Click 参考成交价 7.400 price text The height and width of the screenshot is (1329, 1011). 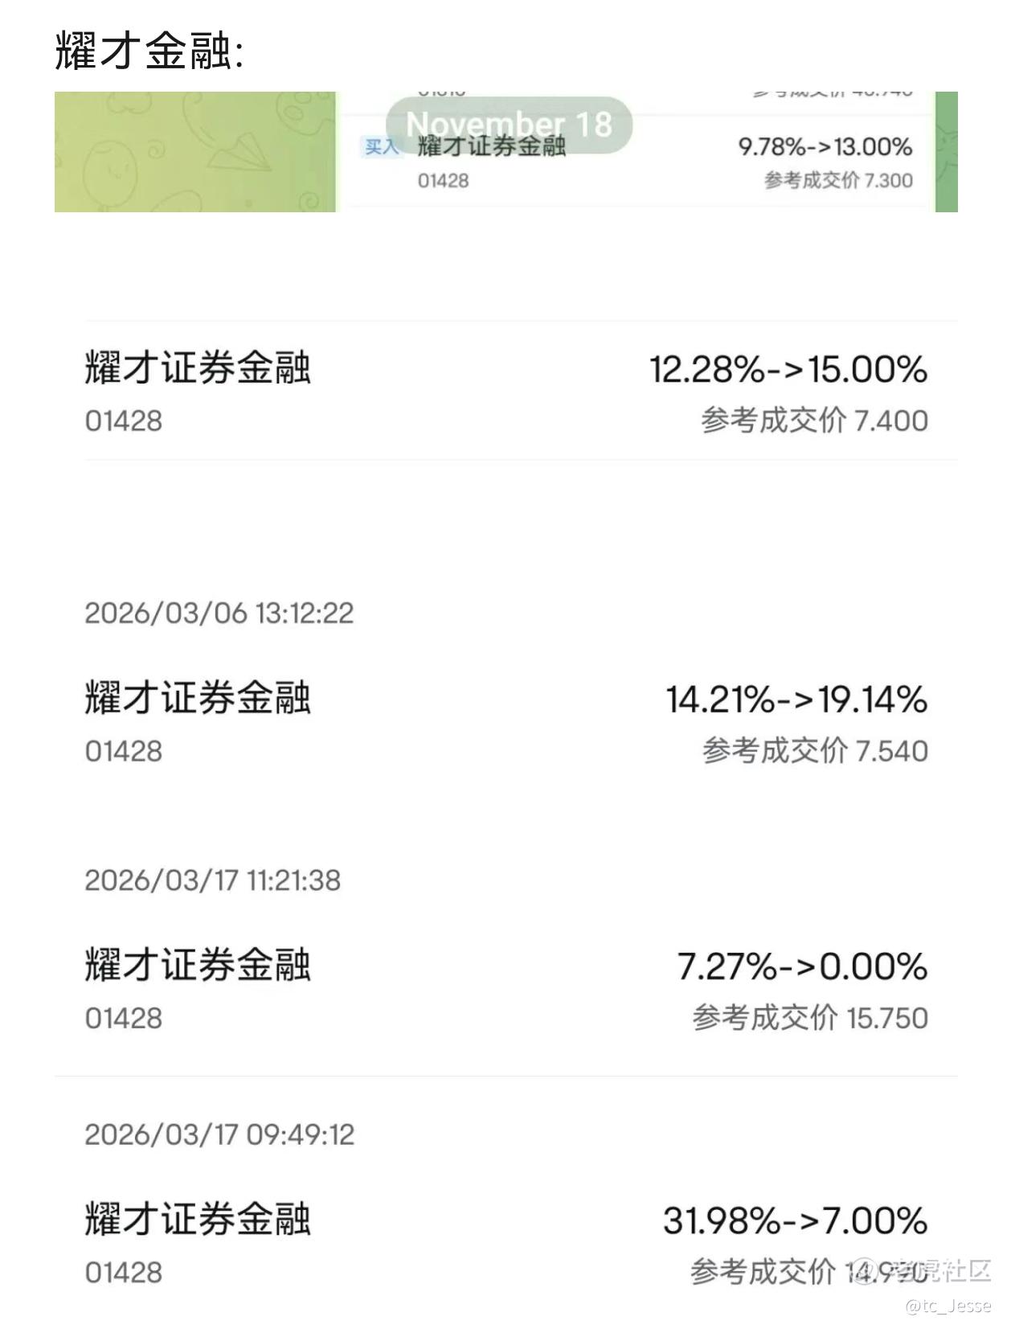[814, 420]
